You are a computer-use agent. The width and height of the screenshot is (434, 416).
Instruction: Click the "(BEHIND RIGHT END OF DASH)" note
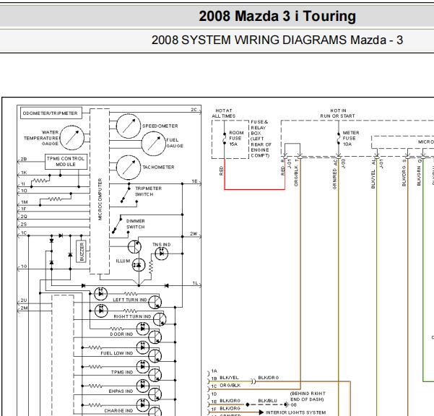pos(308,396)
